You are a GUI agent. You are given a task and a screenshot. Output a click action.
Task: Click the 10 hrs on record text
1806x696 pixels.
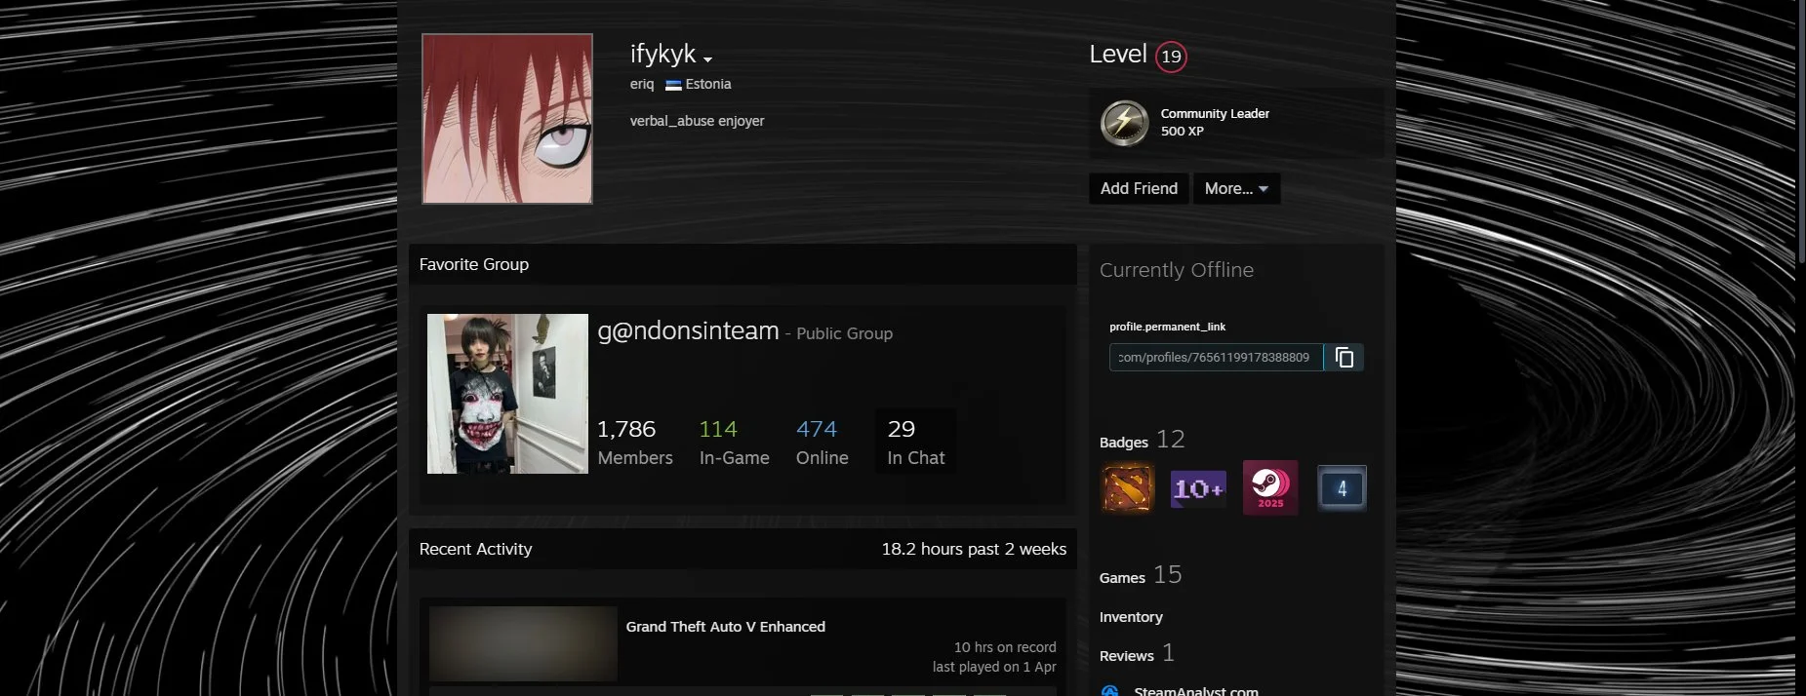pos(1005,647)
